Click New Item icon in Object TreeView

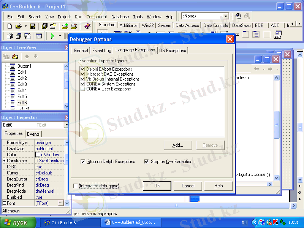pyautogui.click(x=6, y=56)
